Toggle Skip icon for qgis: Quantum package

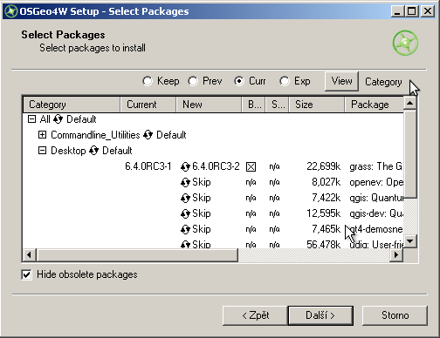point(185,198)
